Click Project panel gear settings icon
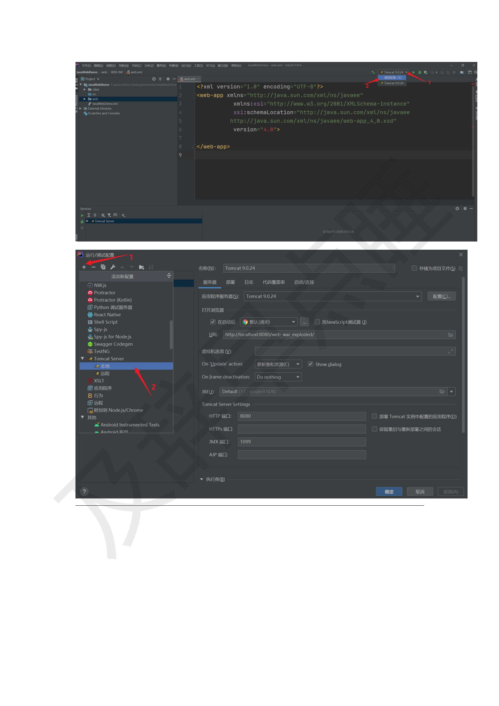 pos(168,79)
